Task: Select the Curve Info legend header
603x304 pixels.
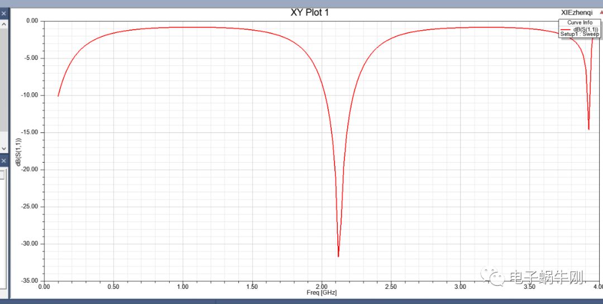Action: (580, 23)
